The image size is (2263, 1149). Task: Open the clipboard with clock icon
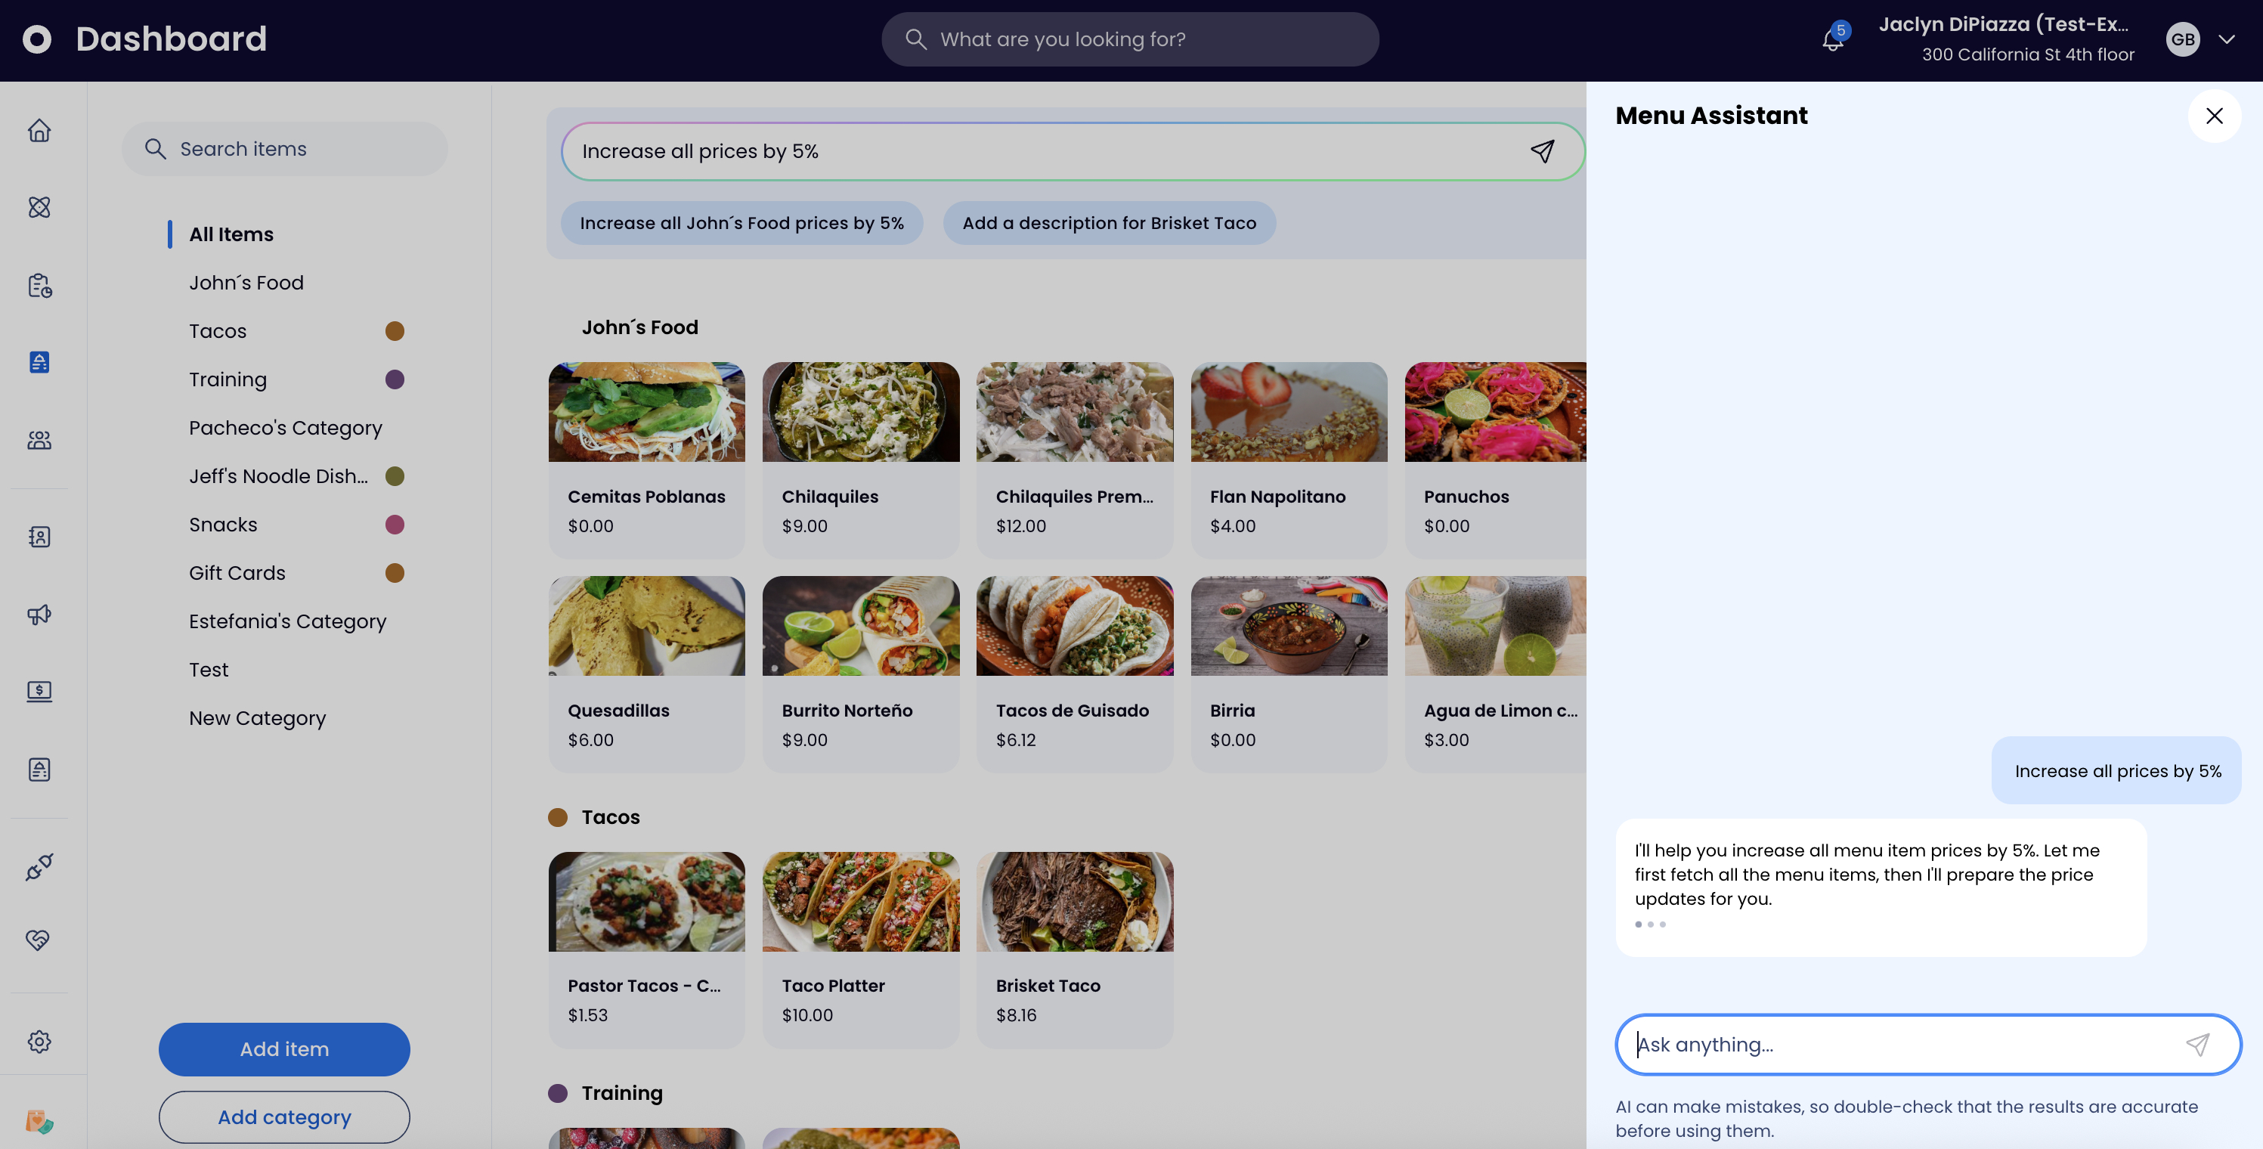(x=39, y=285)
